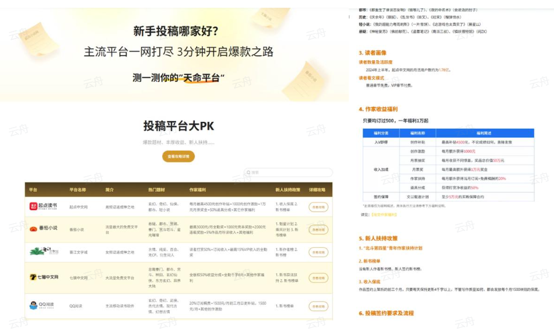Screen dimensions: 554x330
Task: Click the yellow 作家福利 link after 详见
Action: (384, 215)
